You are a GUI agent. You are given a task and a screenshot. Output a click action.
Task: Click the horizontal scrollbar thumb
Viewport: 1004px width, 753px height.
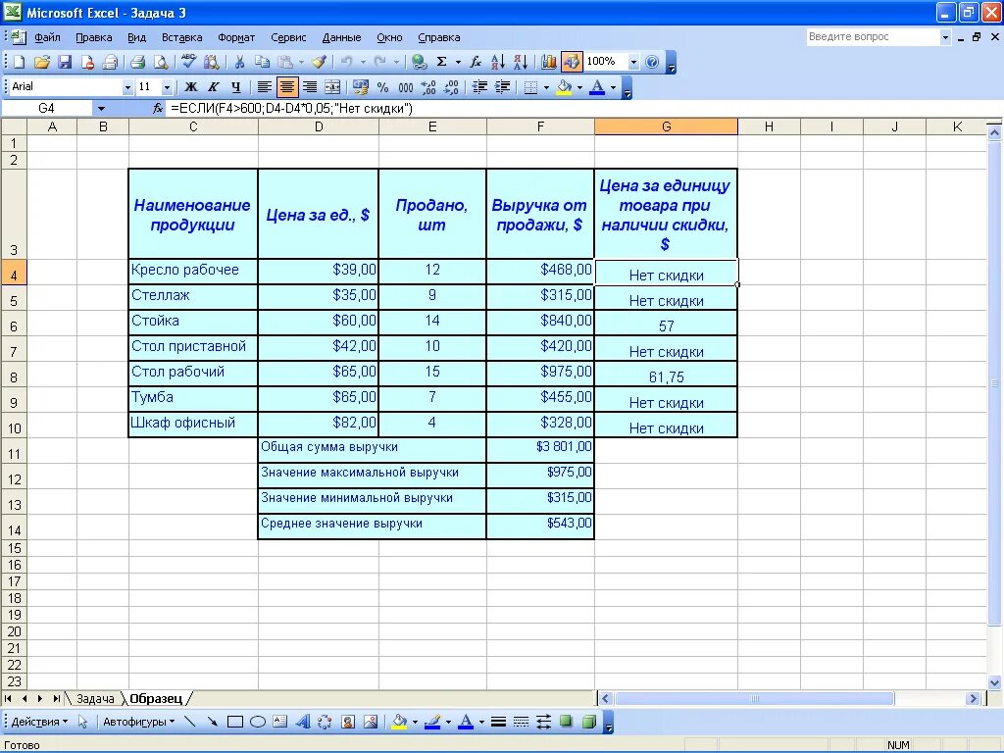(754, 698)
